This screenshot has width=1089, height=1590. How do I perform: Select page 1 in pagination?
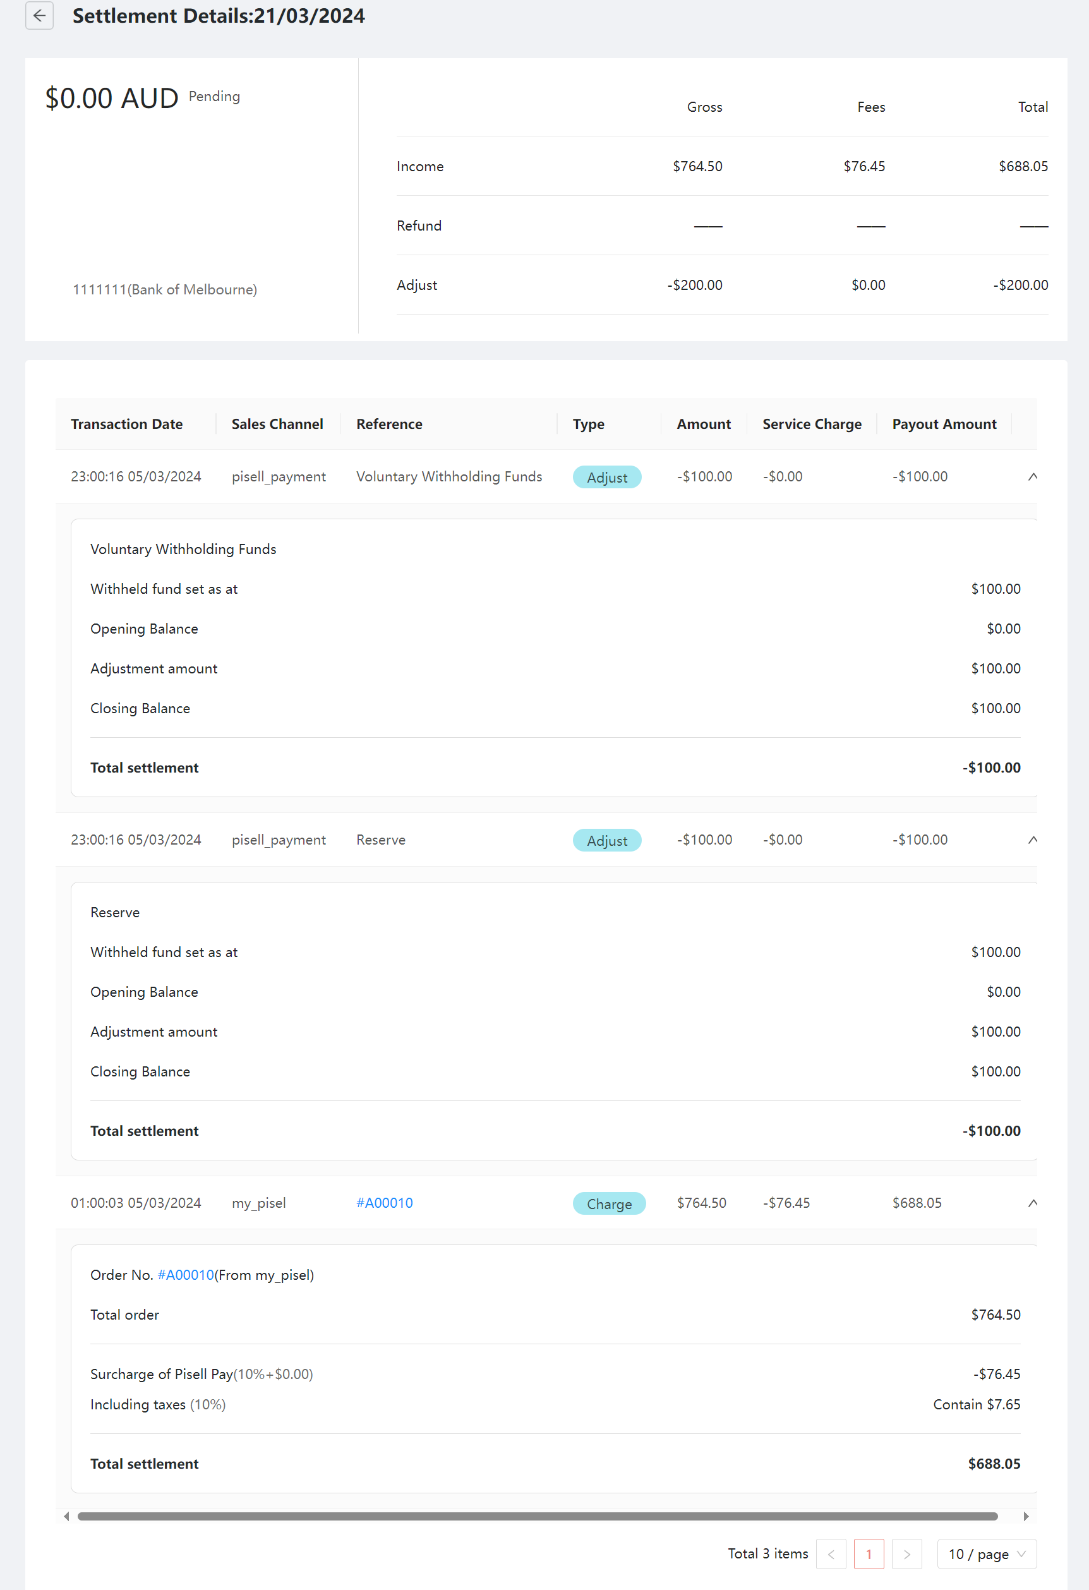[869, 1554]
